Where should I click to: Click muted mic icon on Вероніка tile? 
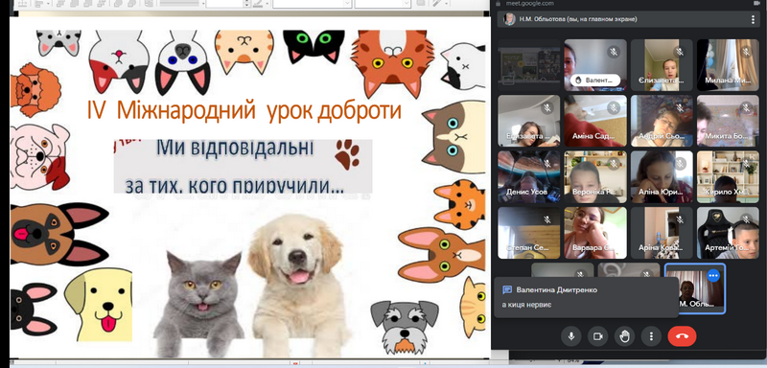coord(614,163)
